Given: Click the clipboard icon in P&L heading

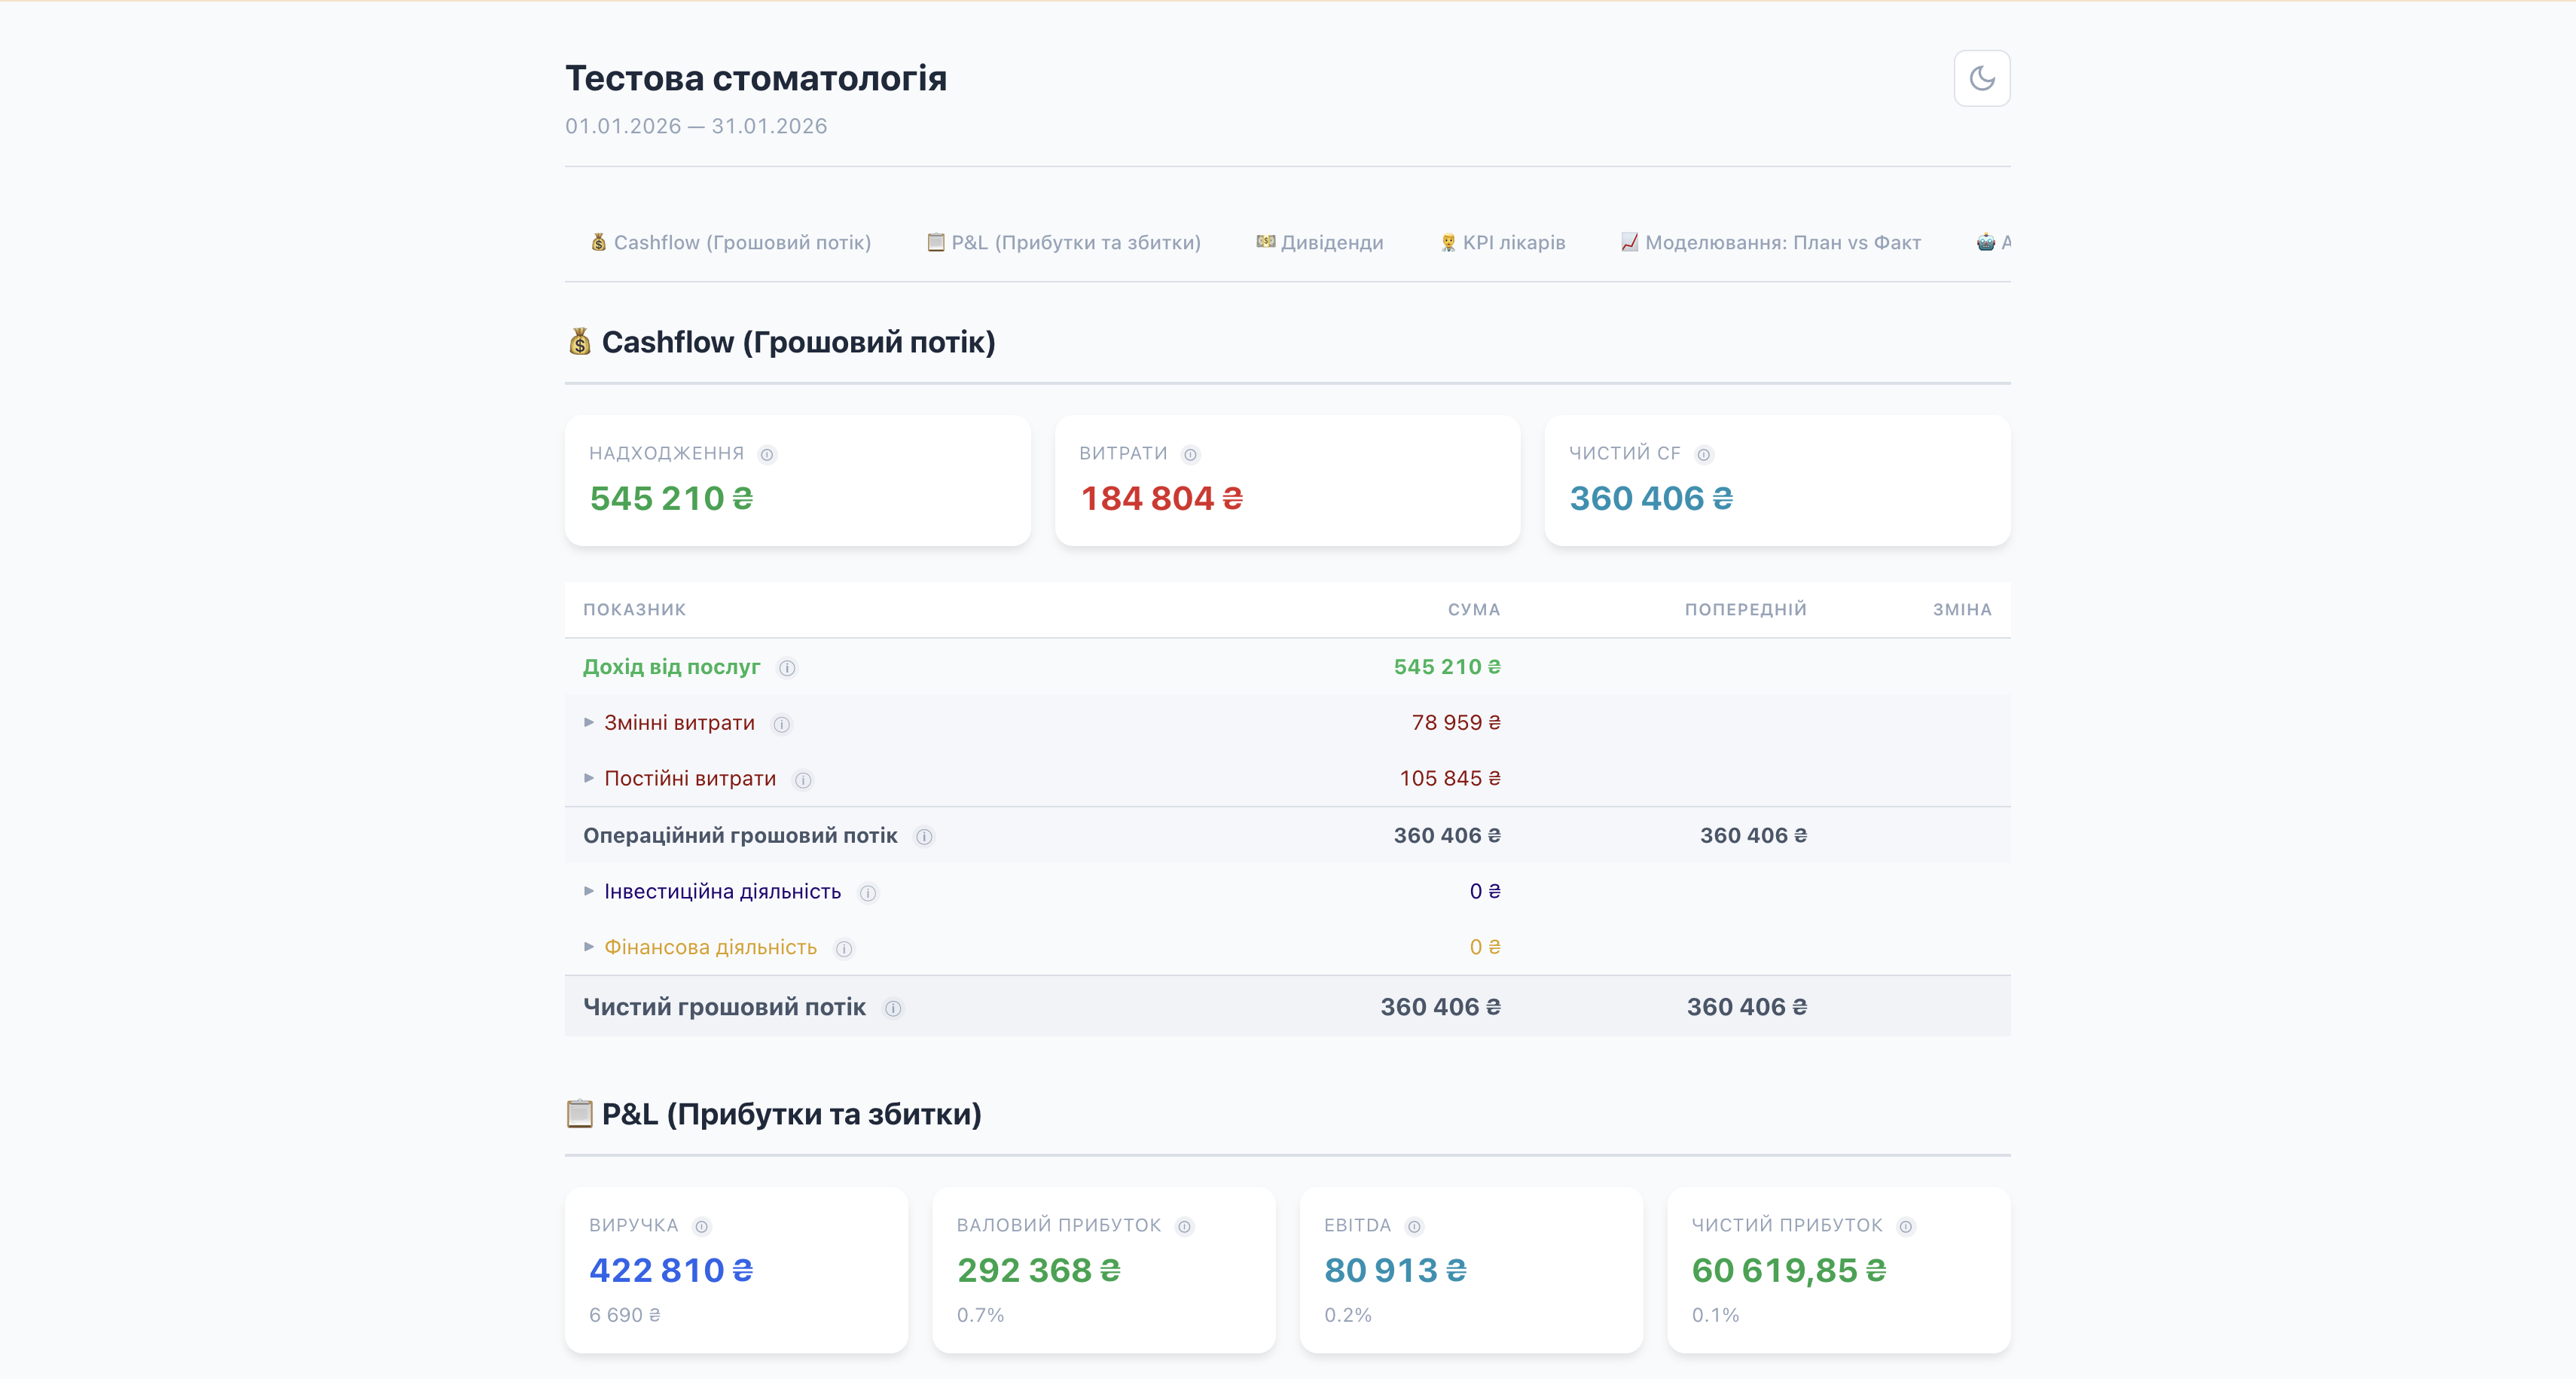Looking at the screenshot, I should pyautogui.click(x=580, y=1113).
